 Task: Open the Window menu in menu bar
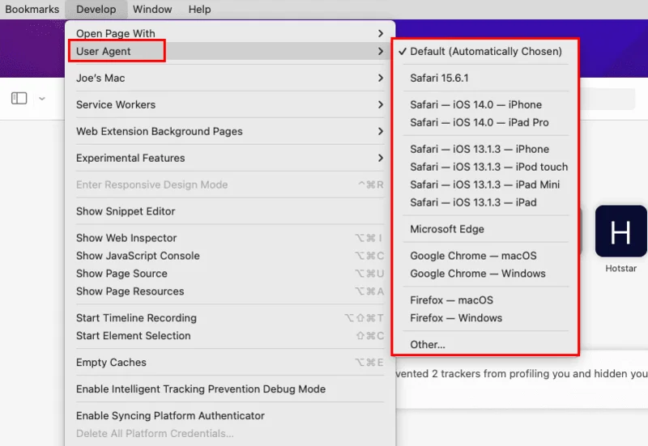coord(152,10)
